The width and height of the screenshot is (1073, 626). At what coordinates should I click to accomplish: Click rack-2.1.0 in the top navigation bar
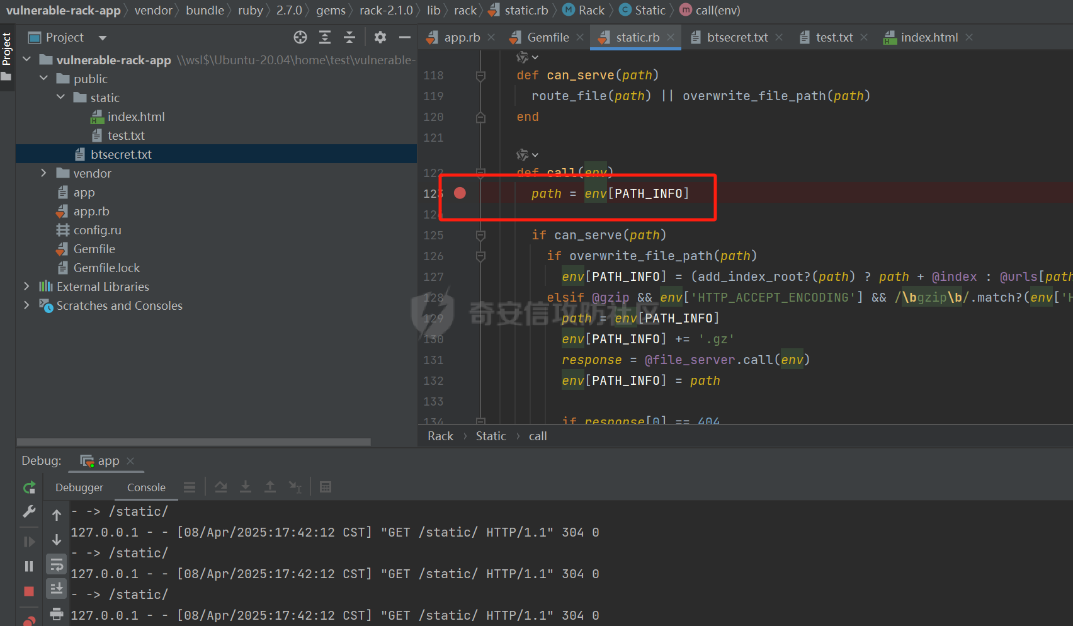(386, 10)
